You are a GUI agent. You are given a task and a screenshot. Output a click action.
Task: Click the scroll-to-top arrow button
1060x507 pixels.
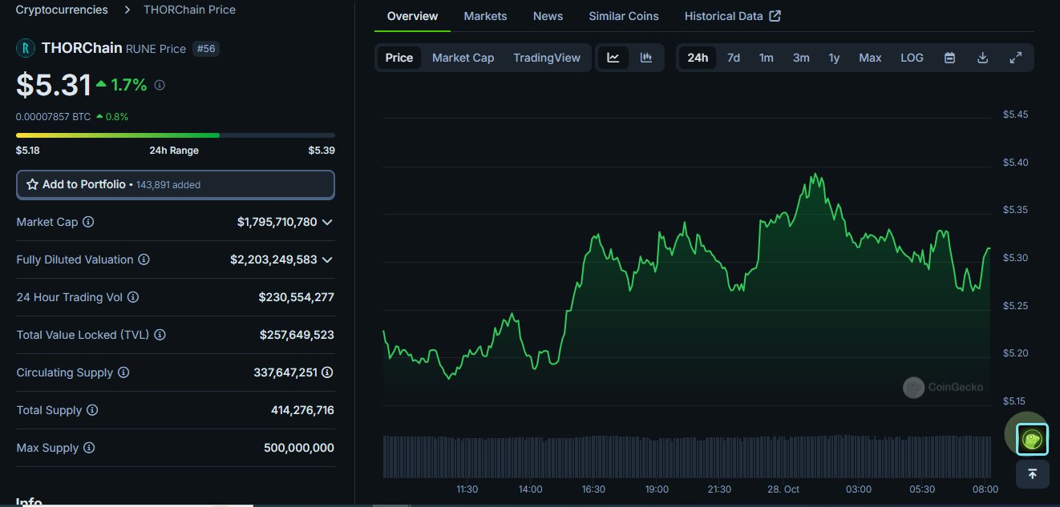click(x=1032, y=474)
